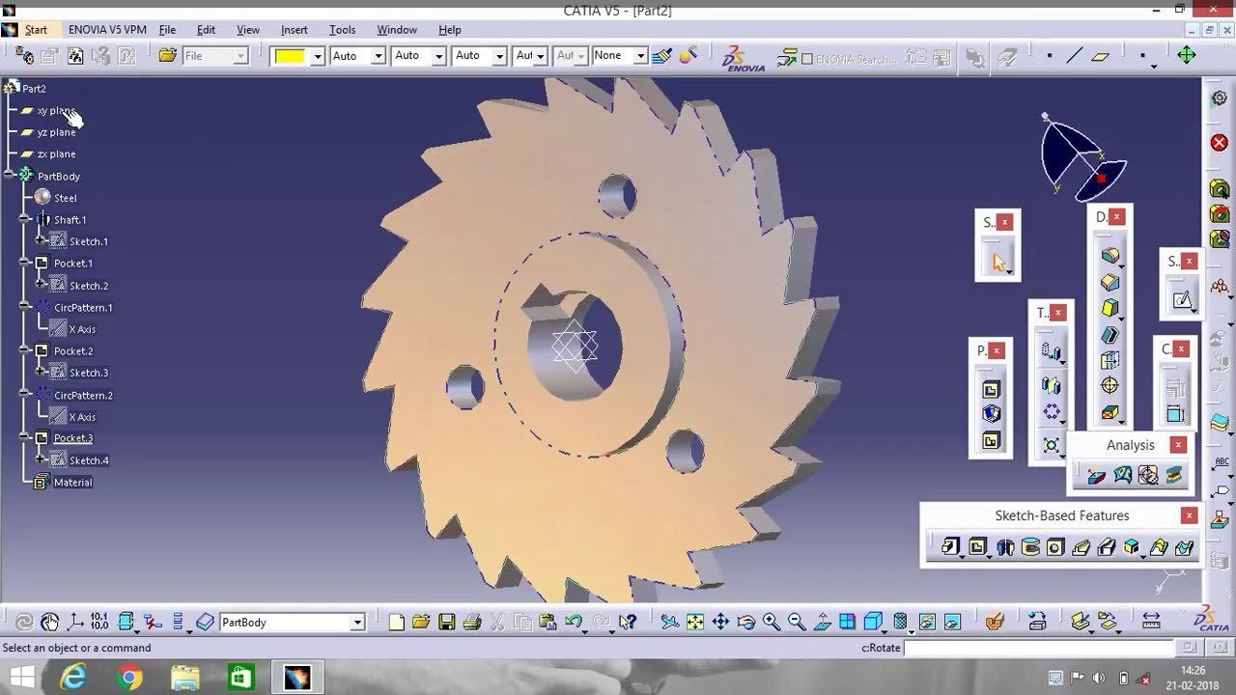Screen dimensions: 1236x695
Task: Open File Explorer from the taskbar
Action: click(184, 679)
